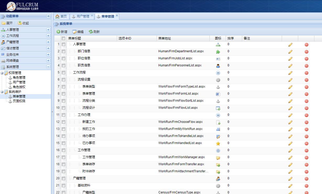Switch to the 首页 tab
This screenshot has width=322, height=194.
pyautogui.click(x=61, y=16)
